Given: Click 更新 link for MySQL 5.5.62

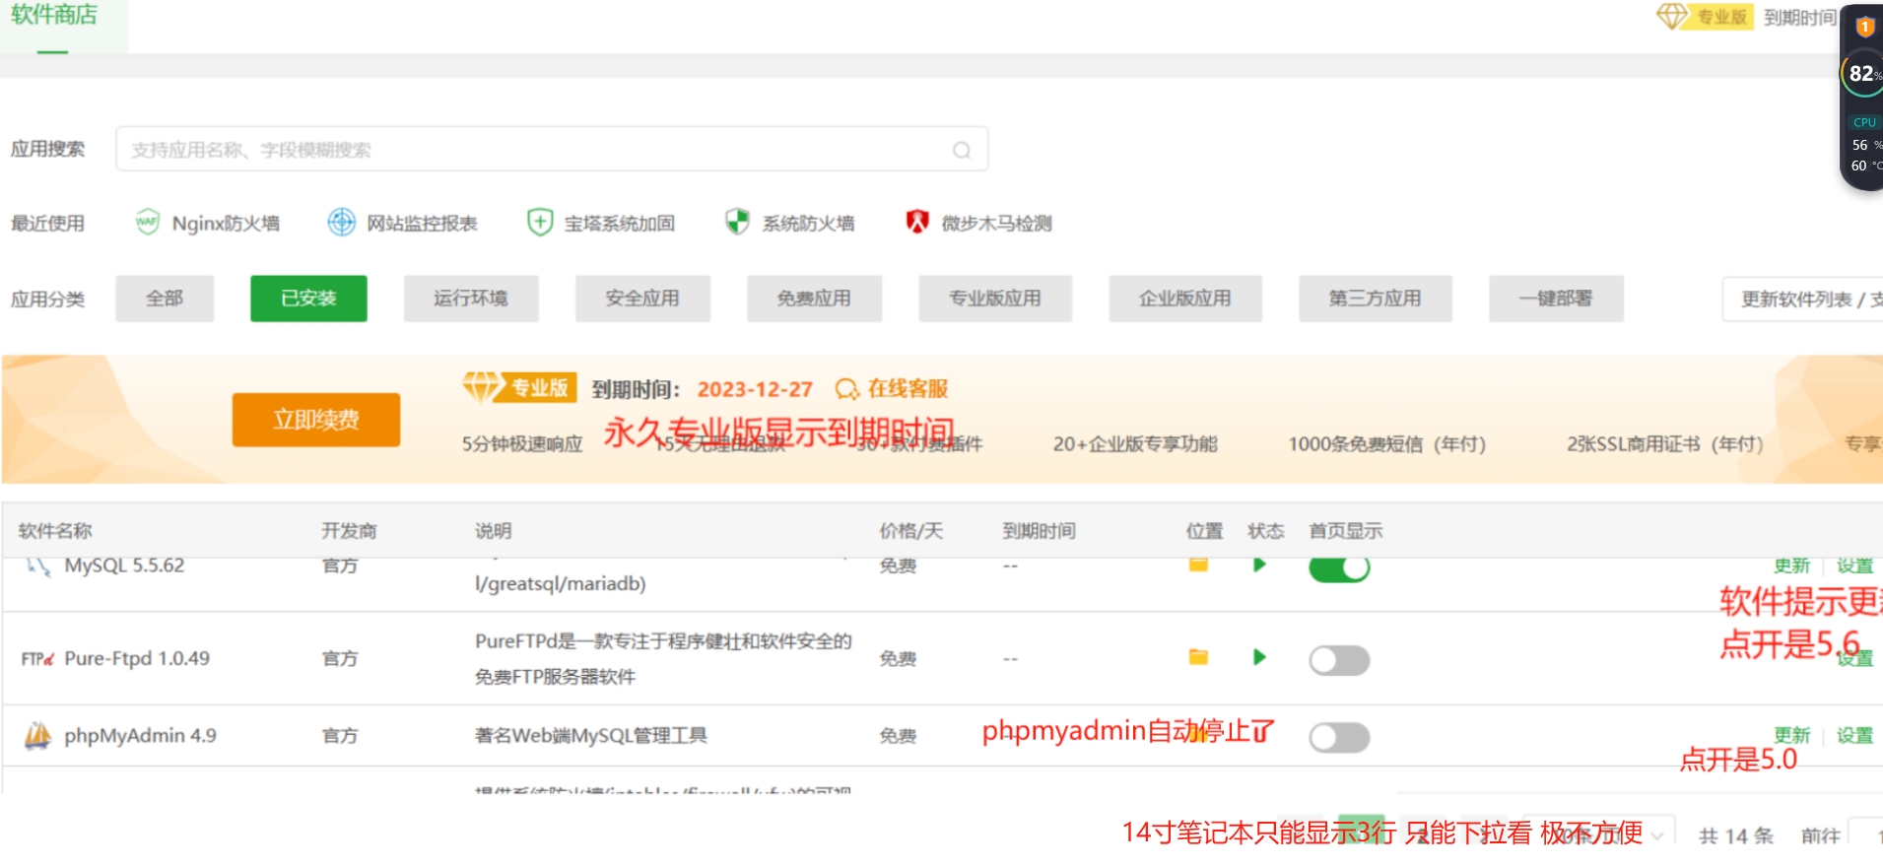Looking at the screenshot, I should click(1791, 566).
